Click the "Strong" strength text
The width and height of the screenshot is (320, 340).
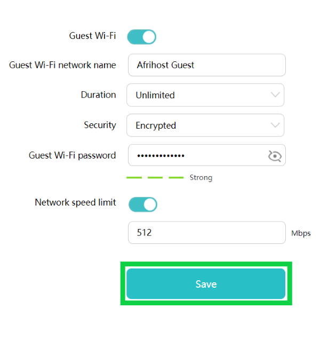201,178
